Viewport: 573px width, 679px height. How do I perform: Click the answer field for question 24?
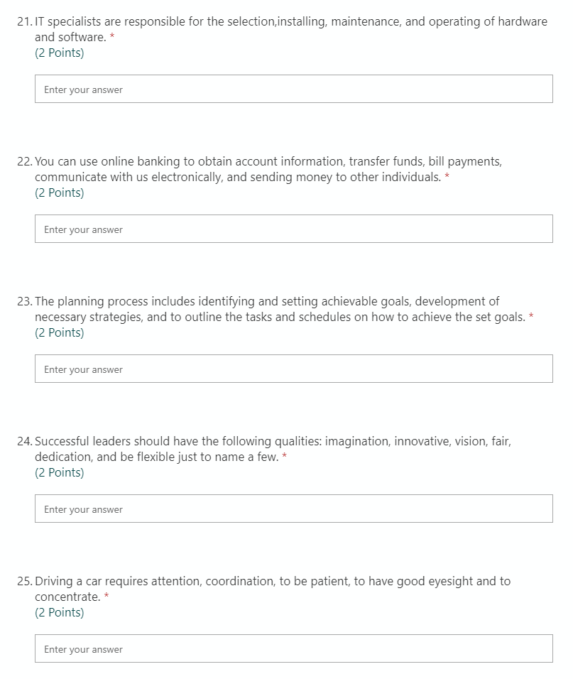coord(293,508)
